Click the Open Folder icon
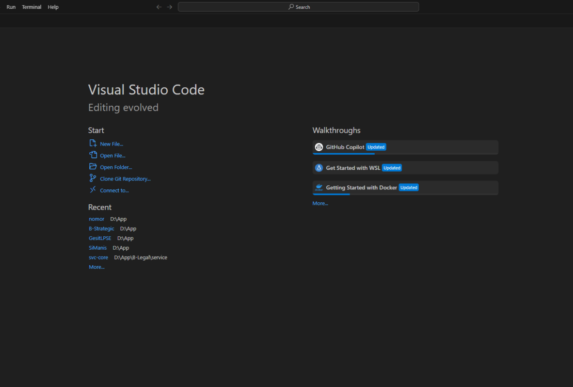Viewport: 573px width, 387px height. click(x=93, y=167)
